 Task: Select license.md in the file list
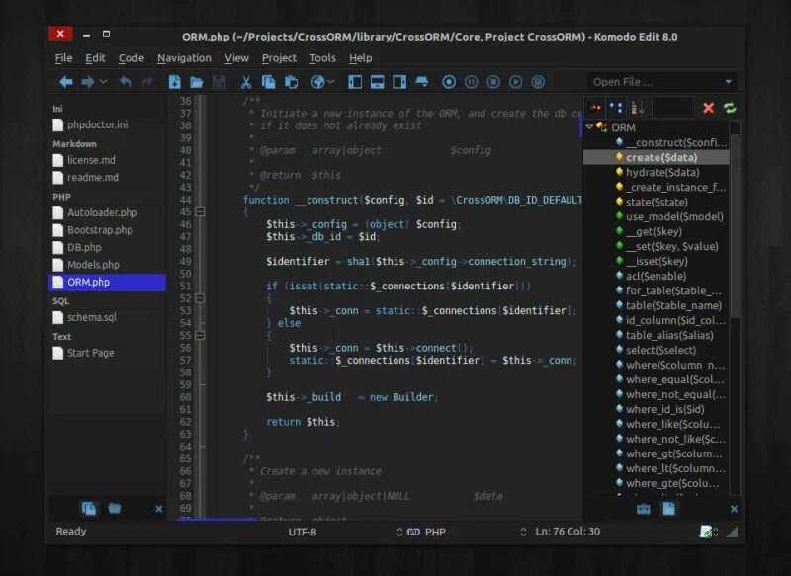click(x=107, y=160)
